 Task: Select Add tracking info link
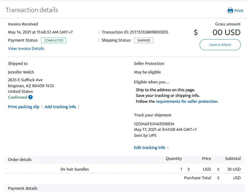[x=60, y=107]
